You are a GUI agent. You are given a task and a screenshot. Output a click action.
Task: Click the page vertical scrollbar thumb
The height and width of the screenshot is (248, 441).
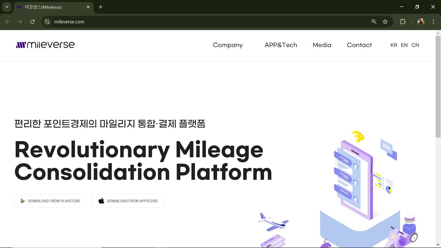(438, 87)
